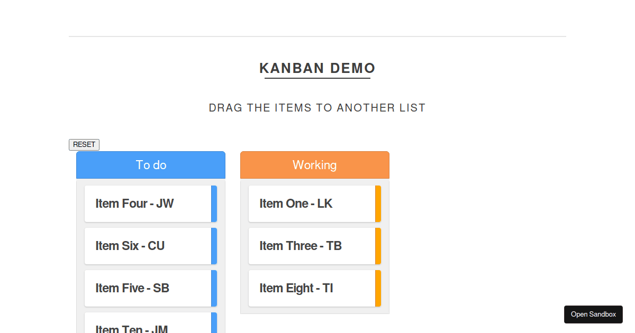Click the orange stripe on Item Eight card
The height and width of the screenshot is (333, 635).
378,288
